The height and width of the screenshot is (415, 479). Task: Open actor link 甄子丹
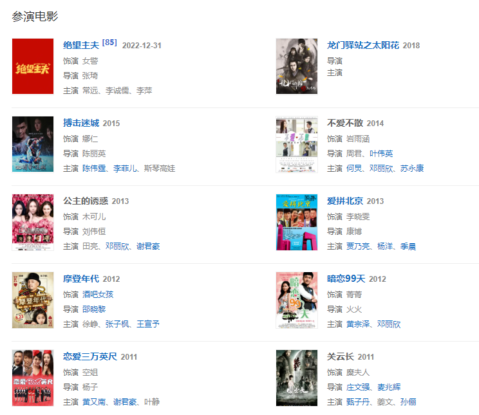coord(358,402)
